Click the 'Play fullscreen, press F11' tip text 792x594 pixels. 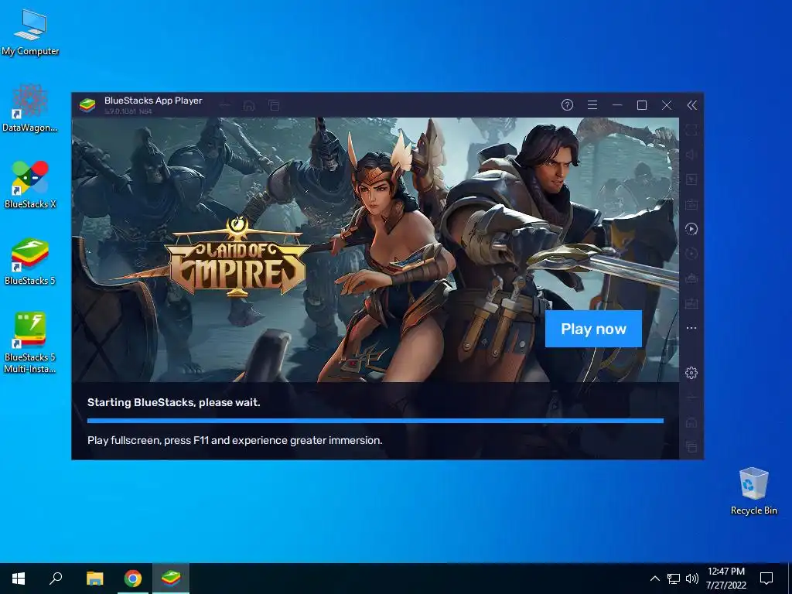(235, 440)
